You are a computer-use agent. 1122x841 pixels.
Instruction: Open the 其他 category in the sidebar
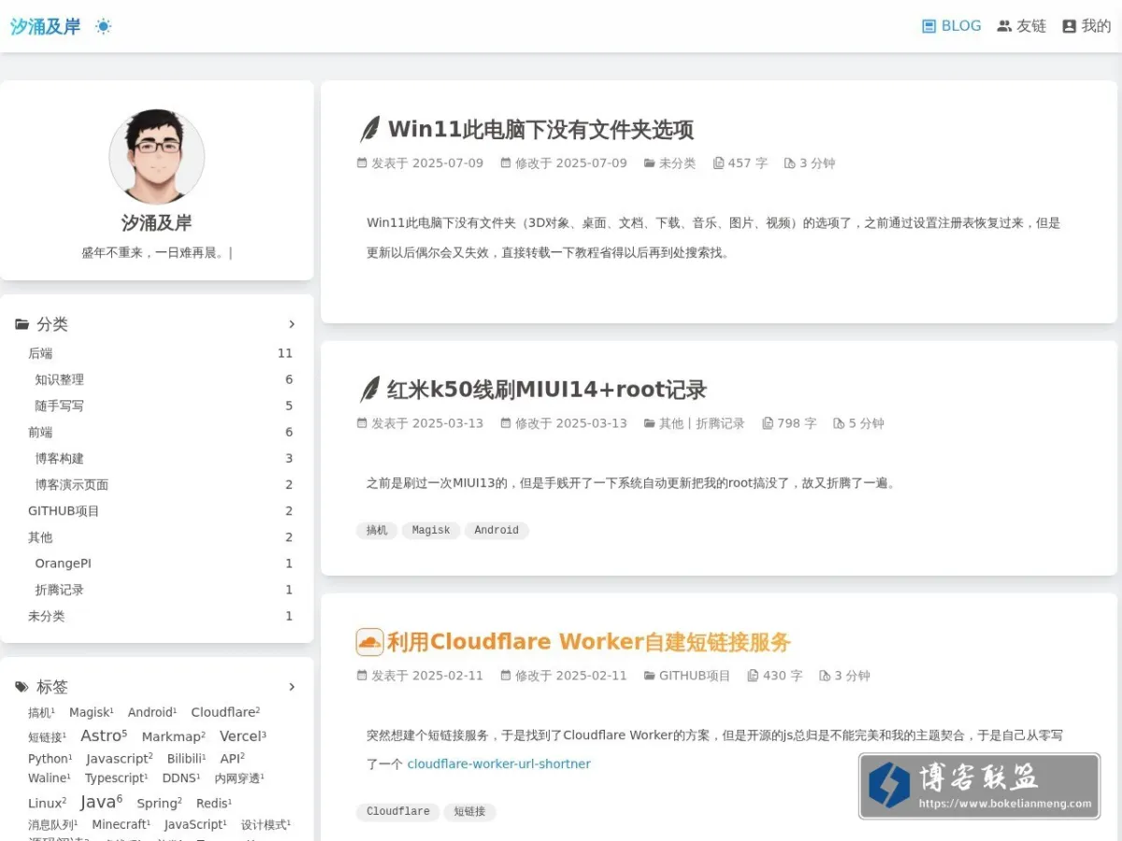coord(40,537)
